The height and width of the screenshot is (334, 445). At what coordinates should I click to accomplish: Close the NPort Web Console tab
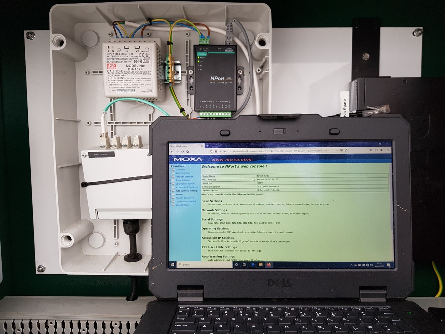click(202, 146)
